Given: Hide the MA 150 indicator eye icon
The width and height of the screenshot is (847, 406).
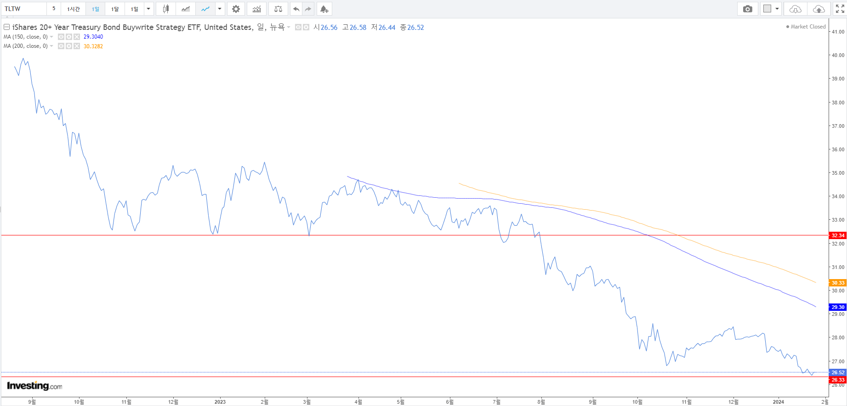Looking at the screenshot, I should (61, 37).
